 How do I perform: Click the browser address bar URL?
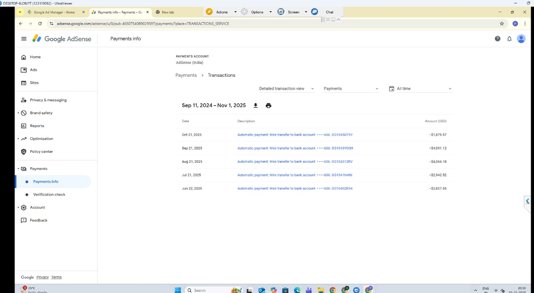click(143, 24)
